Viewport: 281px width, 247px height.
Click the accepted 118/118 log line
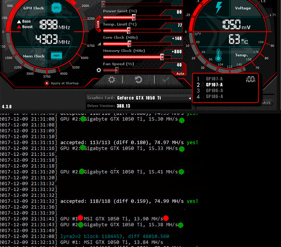(129, 201)
